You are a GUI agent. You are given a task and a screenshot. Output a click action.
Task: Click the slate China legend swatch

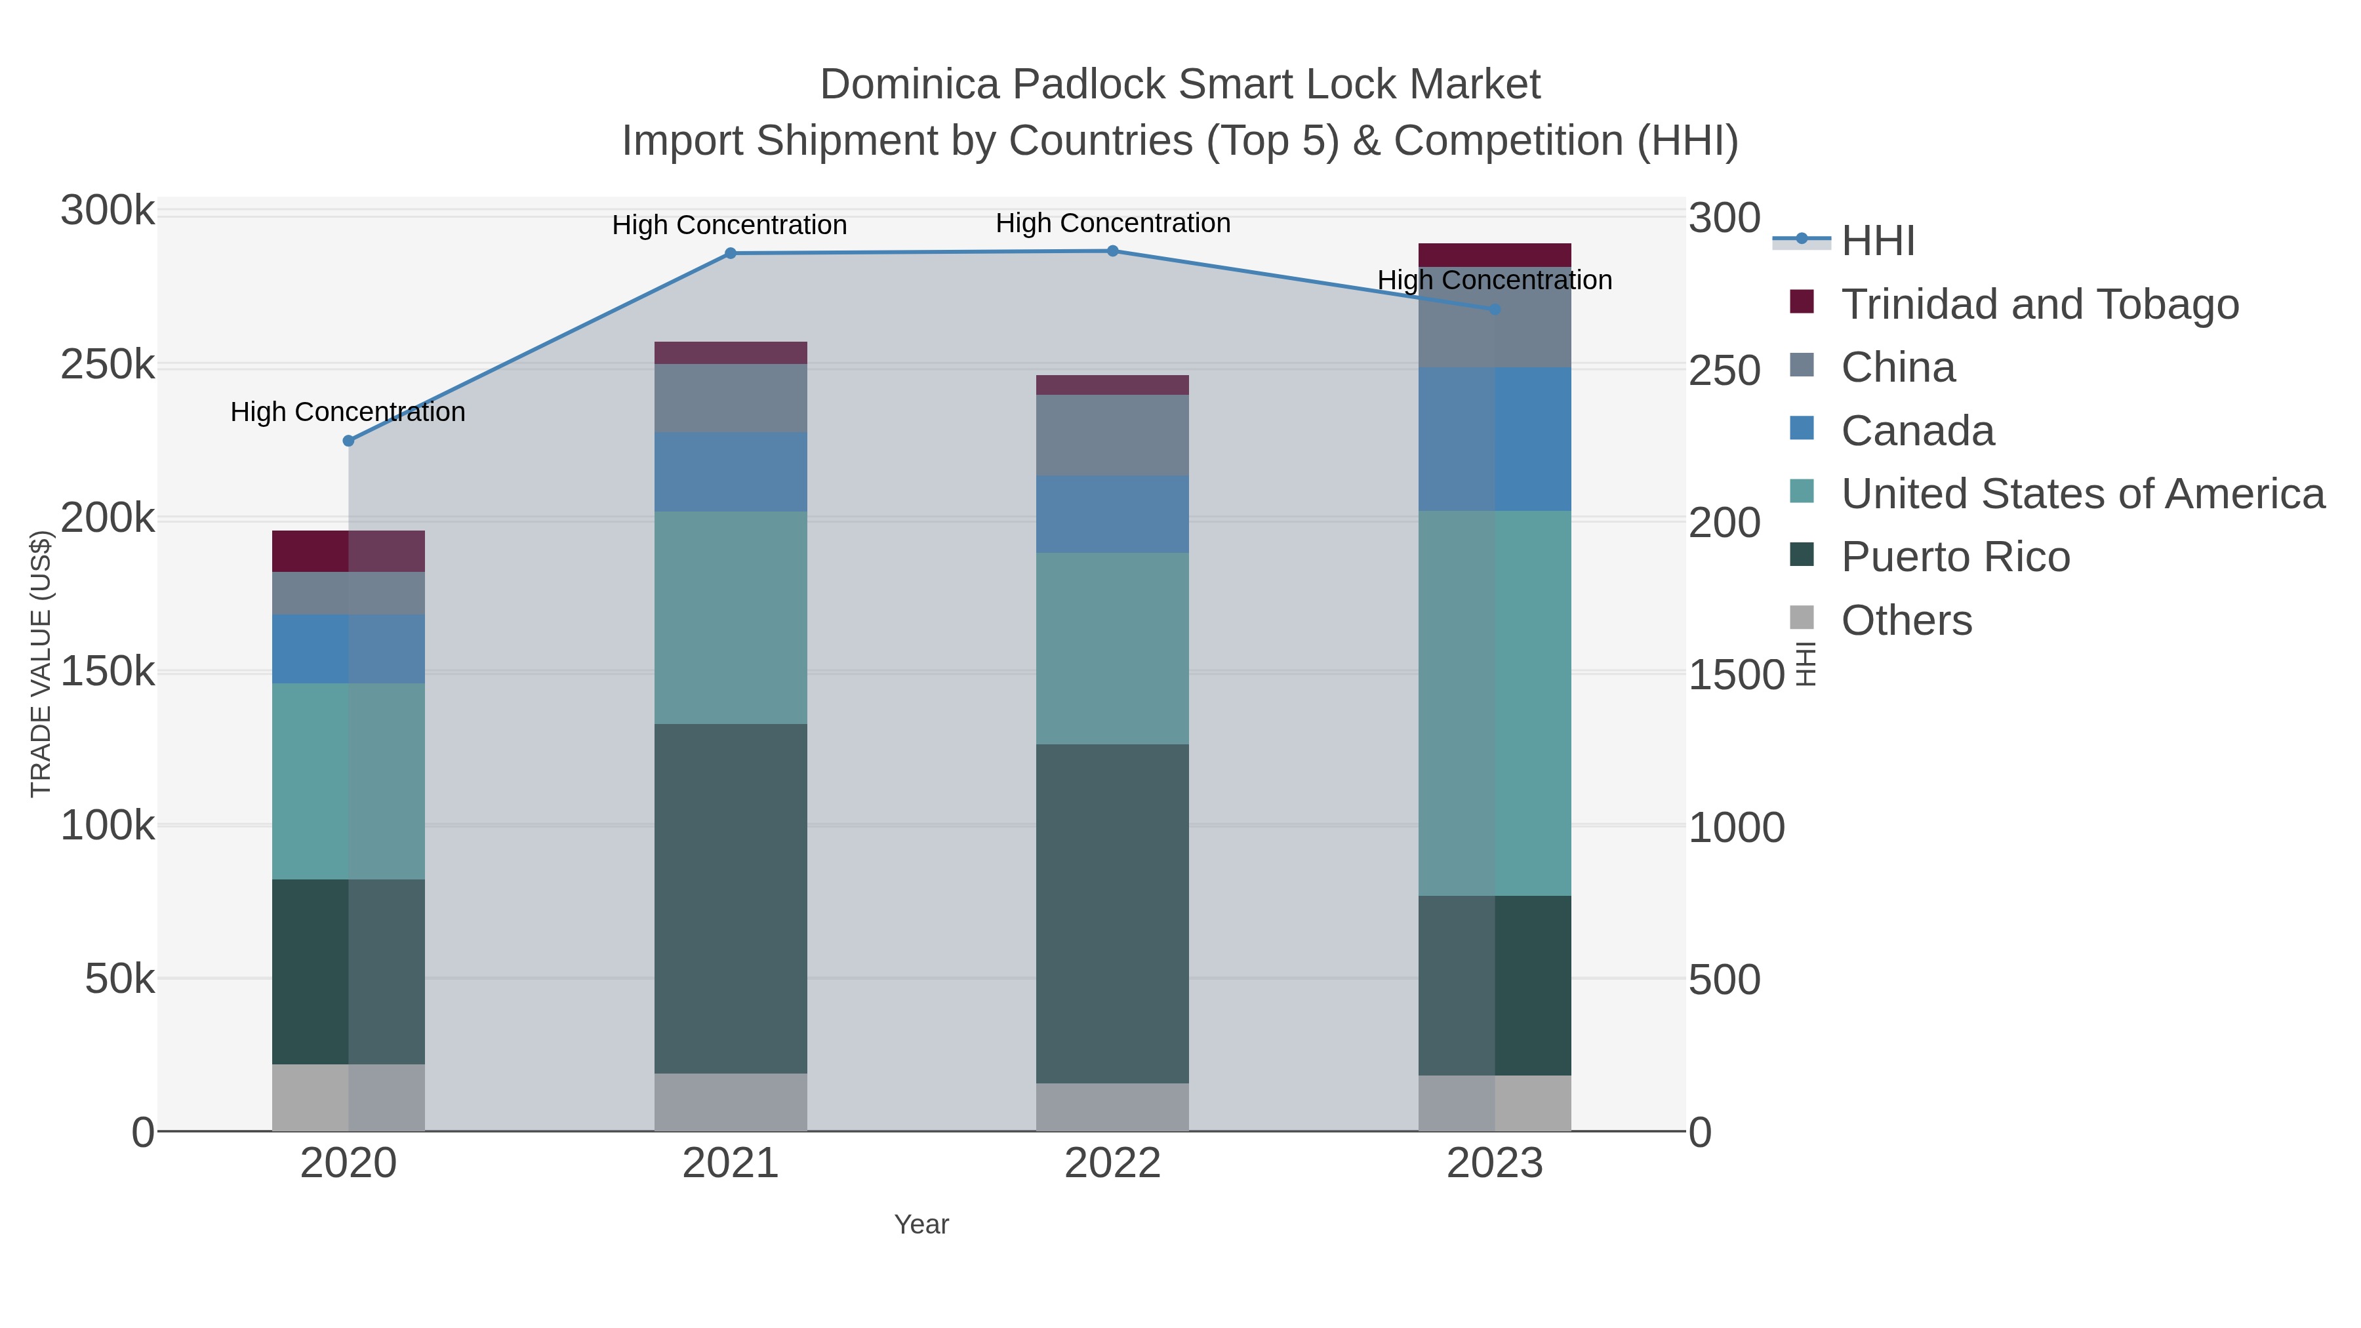(1802, 365)
